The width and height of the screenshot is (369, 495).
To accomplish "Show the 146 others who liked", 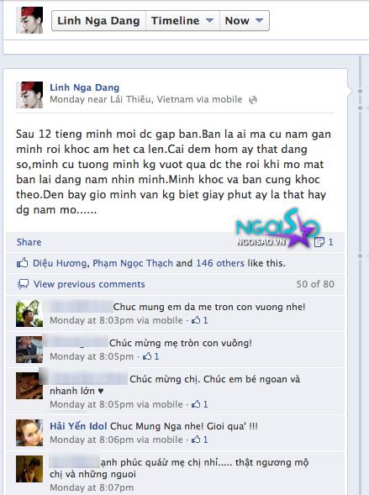I will click(x=220, y=263).
